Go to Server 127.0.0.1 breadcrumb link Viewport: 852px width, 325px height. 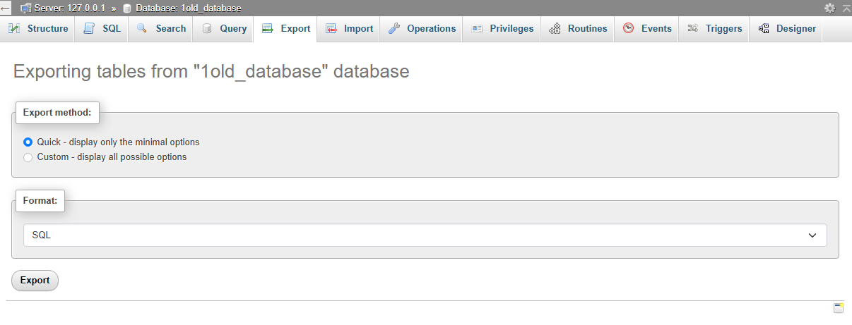(x=63, y=8)
